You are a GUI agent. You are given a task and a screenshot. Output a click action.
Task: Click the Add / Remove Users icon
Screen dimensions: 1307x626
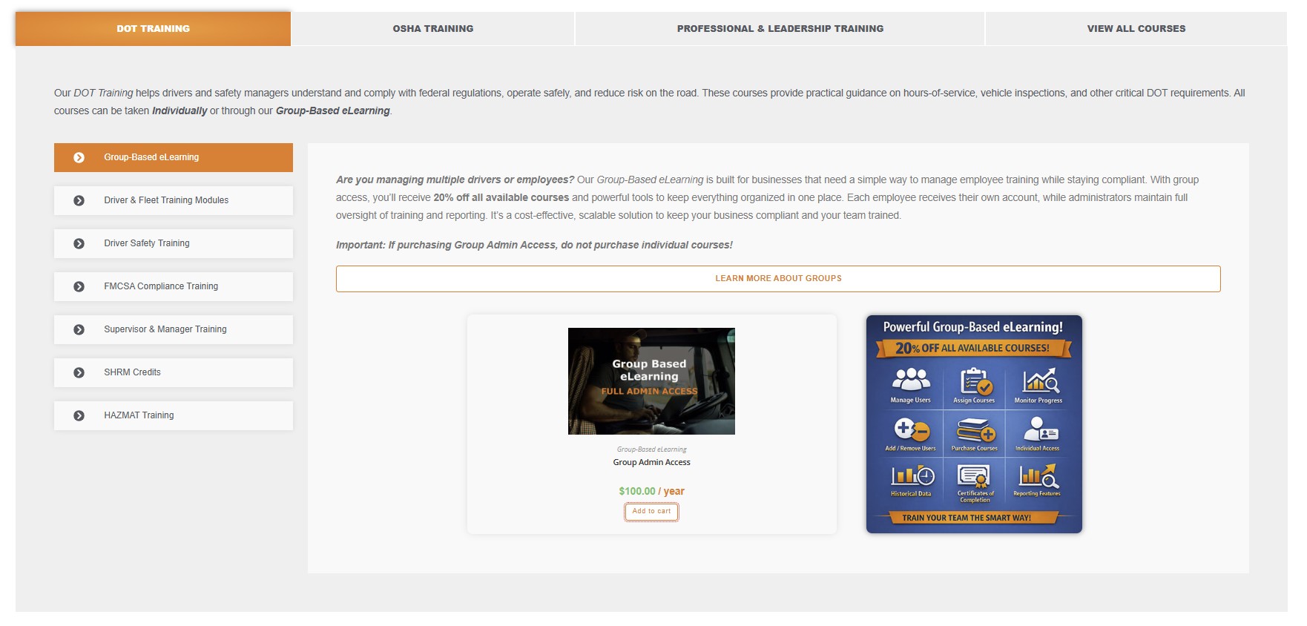tap(911, 429)
